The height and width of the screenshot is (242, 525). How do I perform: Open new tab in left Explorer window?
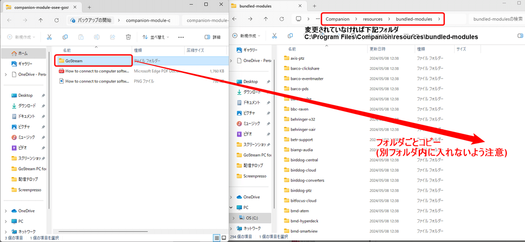[x=89, y=7]
